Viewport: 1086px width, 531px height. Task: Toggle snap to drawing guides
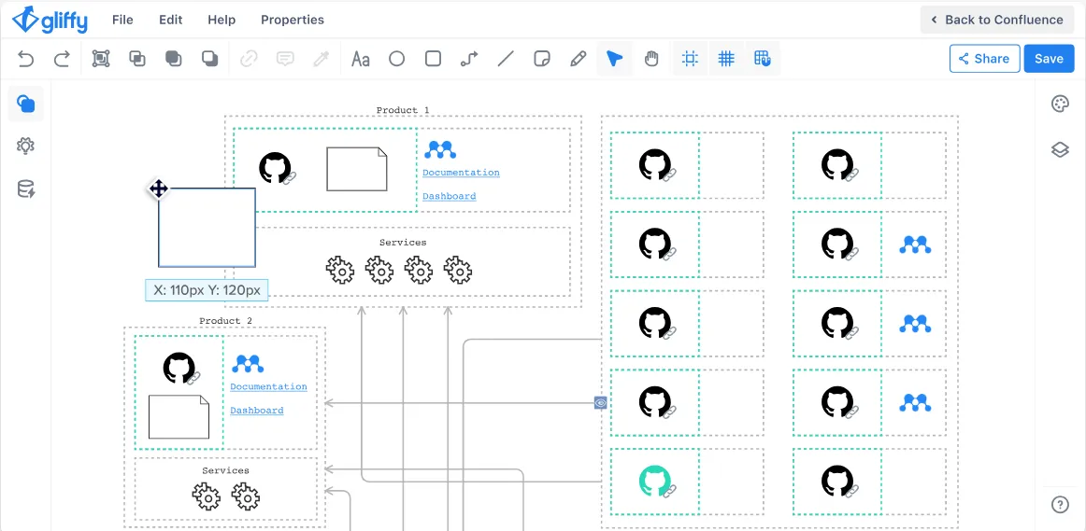click(690, 59)
